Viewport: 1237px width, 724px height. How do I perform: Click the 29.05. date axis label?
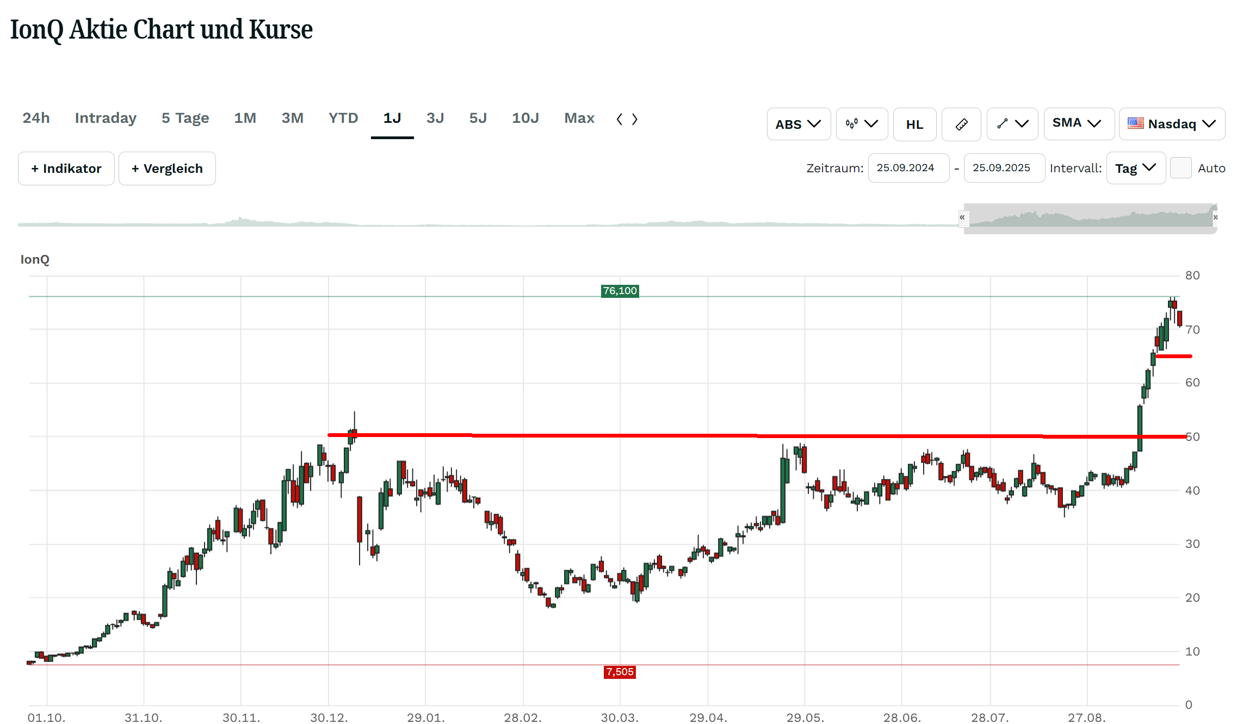point(805,717)
